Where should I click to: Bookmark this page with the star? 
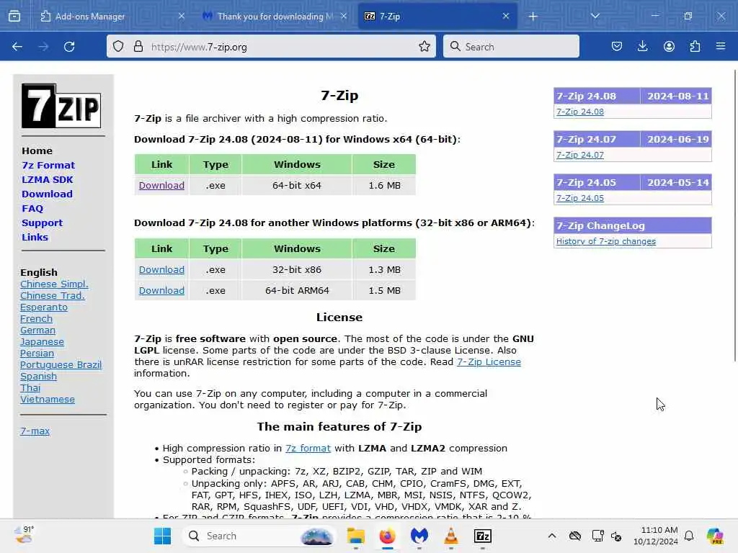(x=424, y=46)
